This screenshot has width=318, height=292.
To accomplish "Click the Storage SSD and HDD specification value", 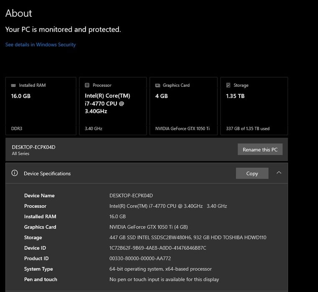I will (x=188, y=237).
